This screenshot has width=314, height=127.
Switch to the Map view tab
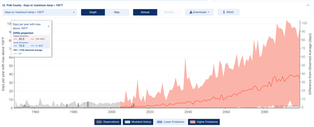(x=117, y=12)
